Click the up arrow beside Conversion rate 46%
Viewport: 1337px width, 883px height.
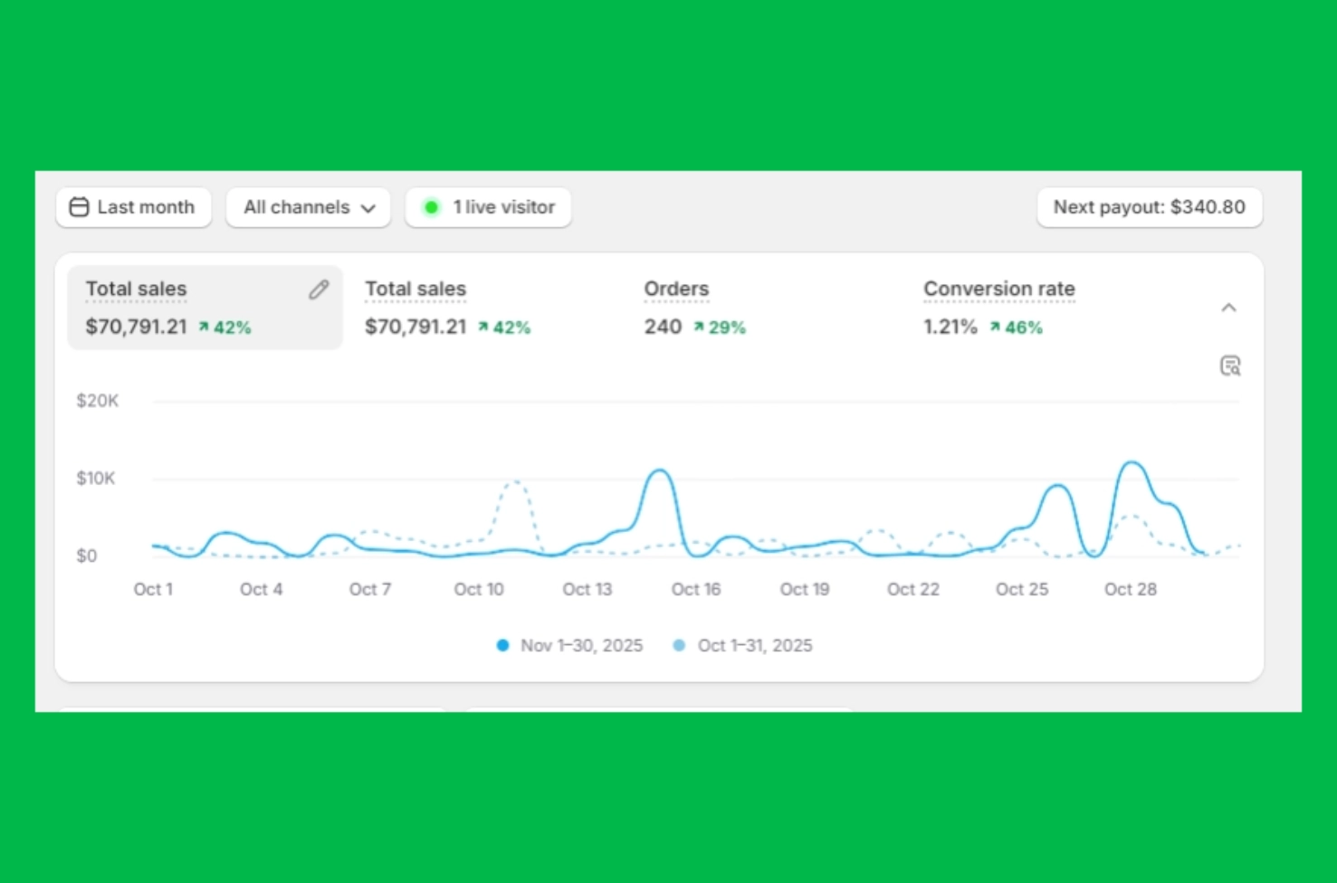click(x=995, y=328)
